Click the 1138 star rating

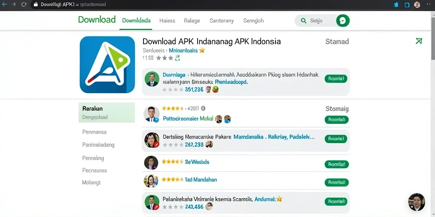(161, 58)
